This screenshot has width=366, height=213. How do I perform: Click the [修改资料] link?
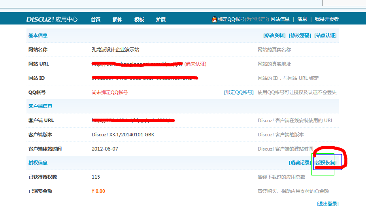274,36
